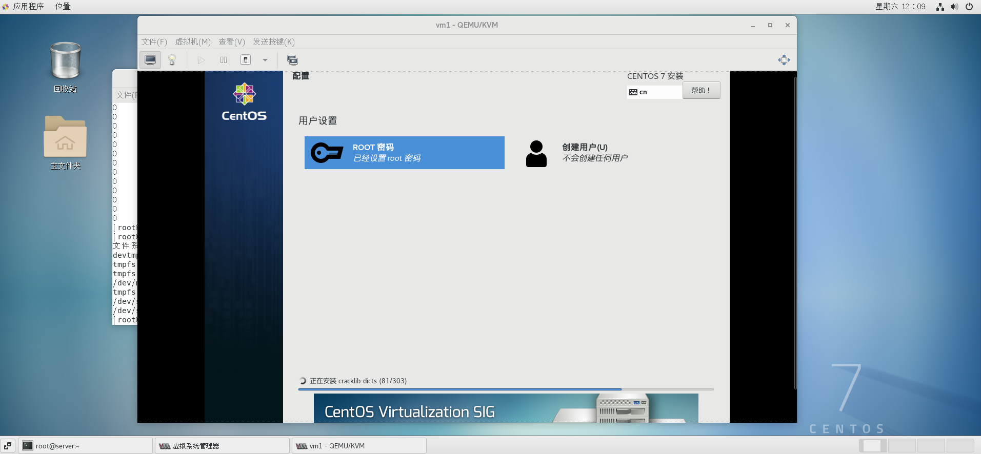Shut down the virtual machine button

pyautogui.click(x=246, y=60)
